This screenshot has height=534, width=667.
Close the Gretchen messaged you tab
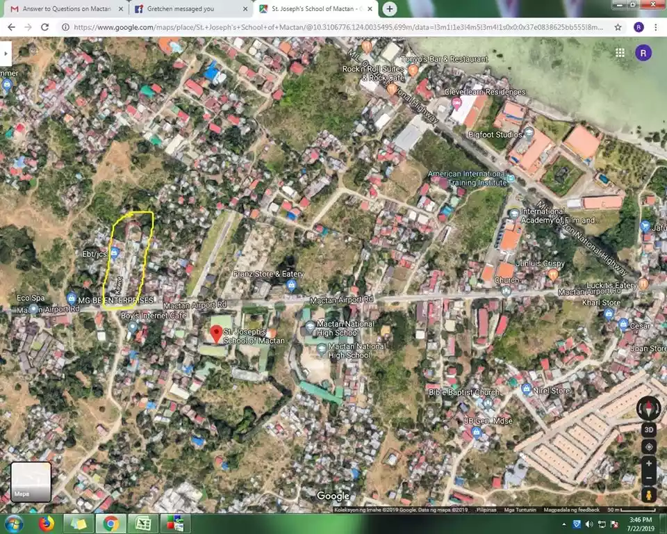tap(245, 8)
